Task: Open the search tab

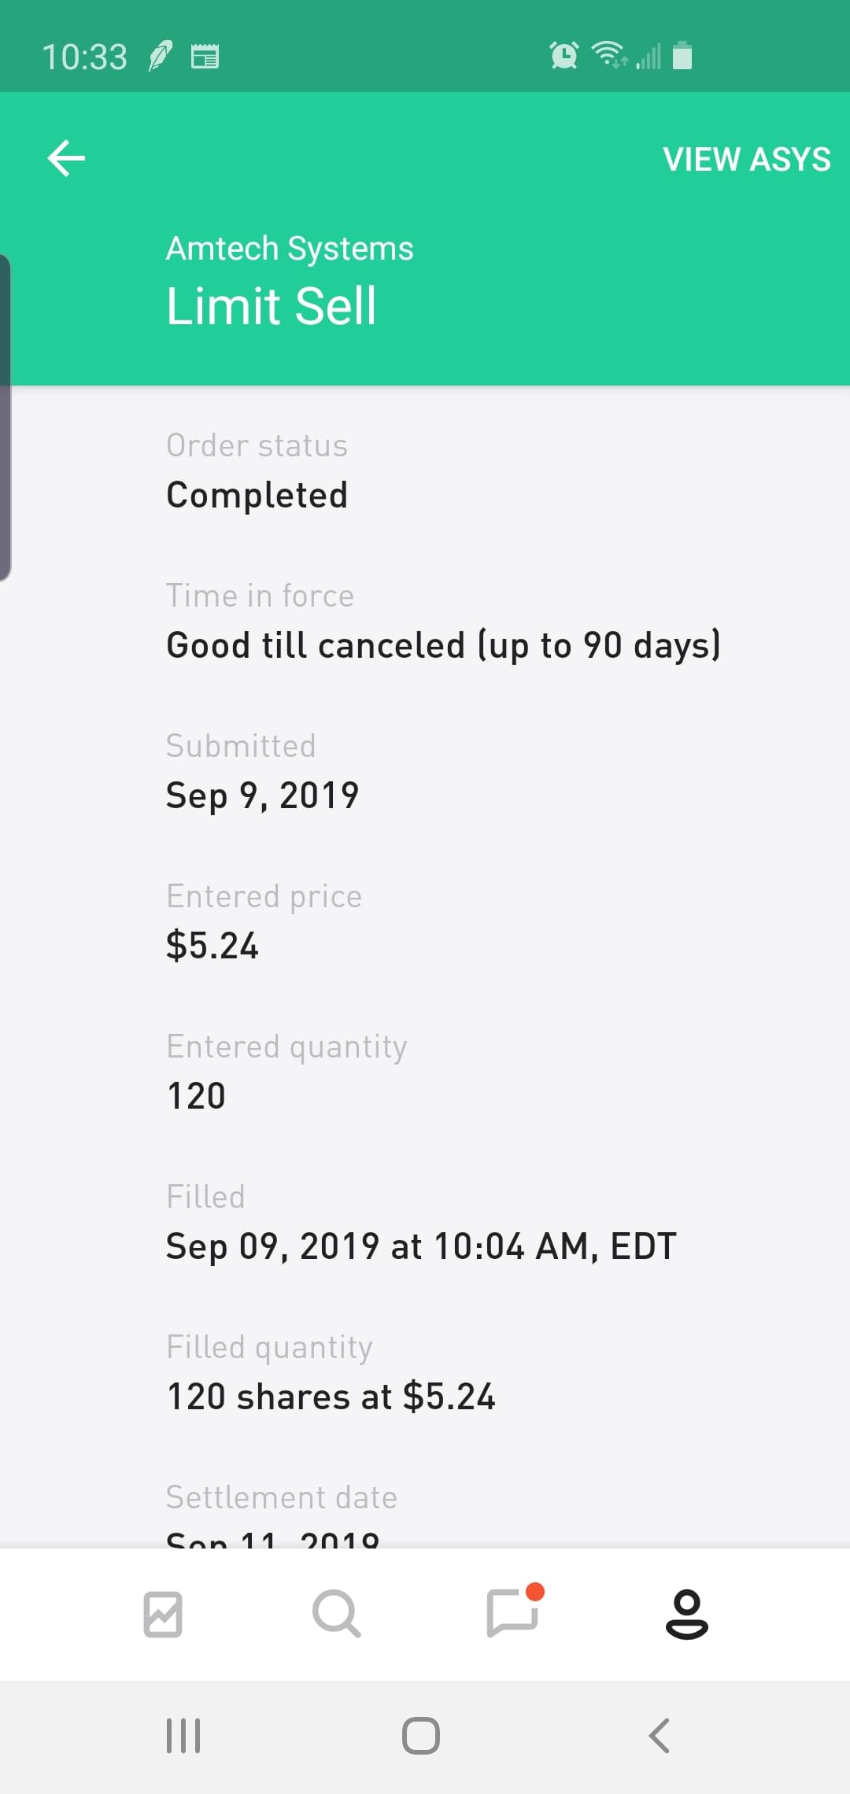Action: (336, 1614)
